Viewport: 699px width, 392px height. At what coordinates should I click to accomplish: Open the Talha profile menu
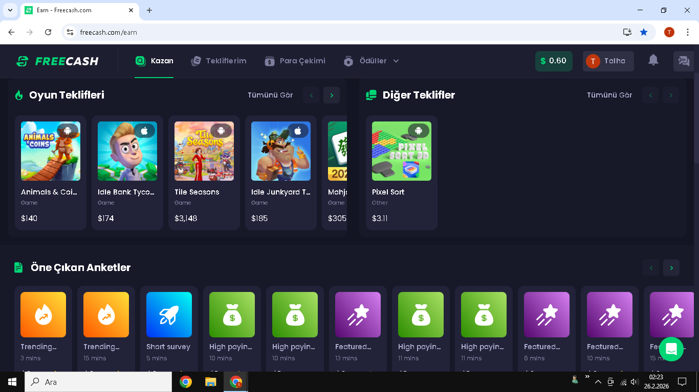click(608, 61)
